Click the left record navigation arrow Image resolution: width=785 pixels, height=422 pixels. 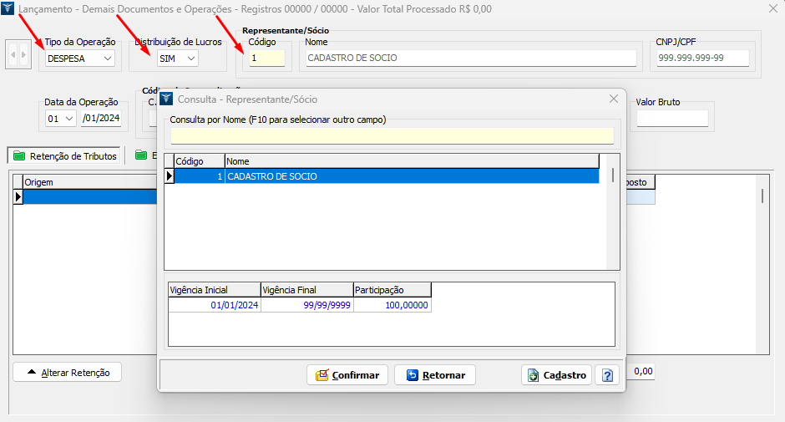(x=13, y=55)
